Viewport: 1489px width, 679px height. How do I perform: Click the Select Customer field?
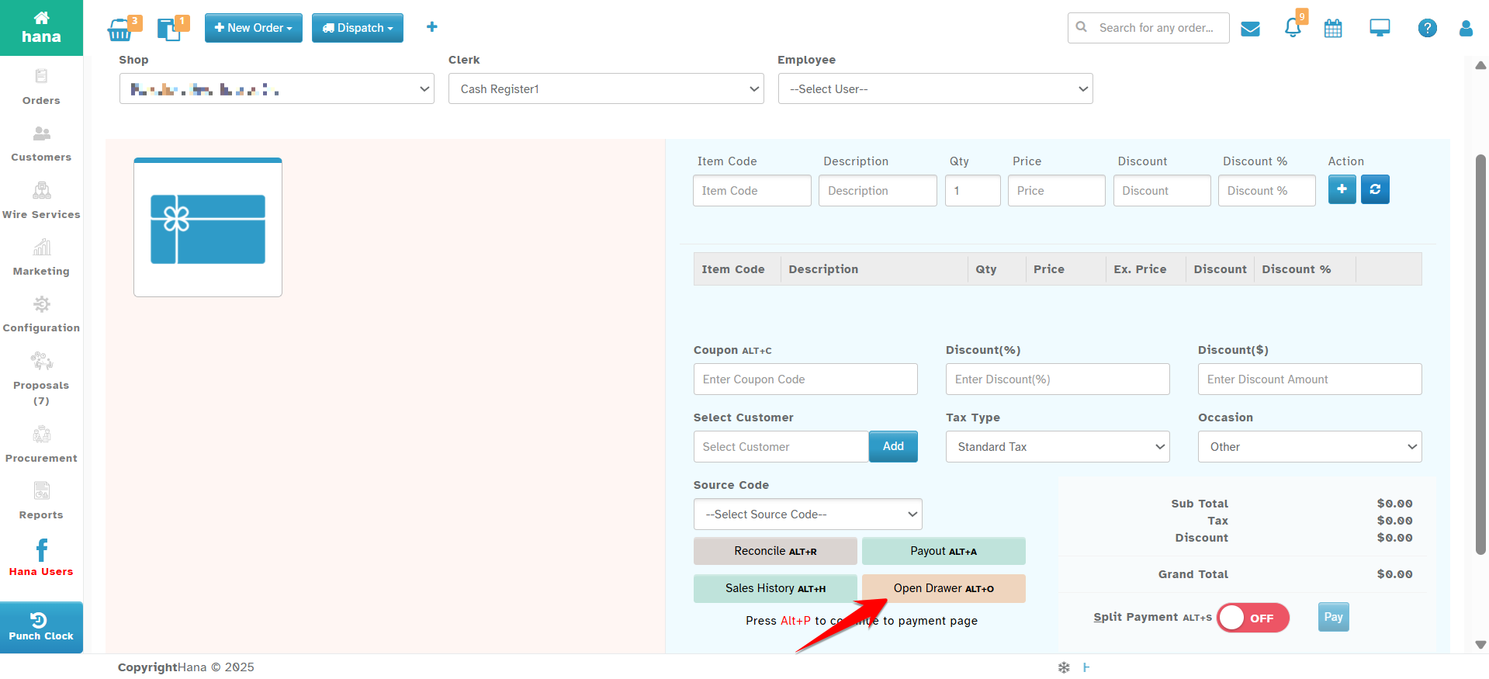pyautogui.click(x=781, y=447)
